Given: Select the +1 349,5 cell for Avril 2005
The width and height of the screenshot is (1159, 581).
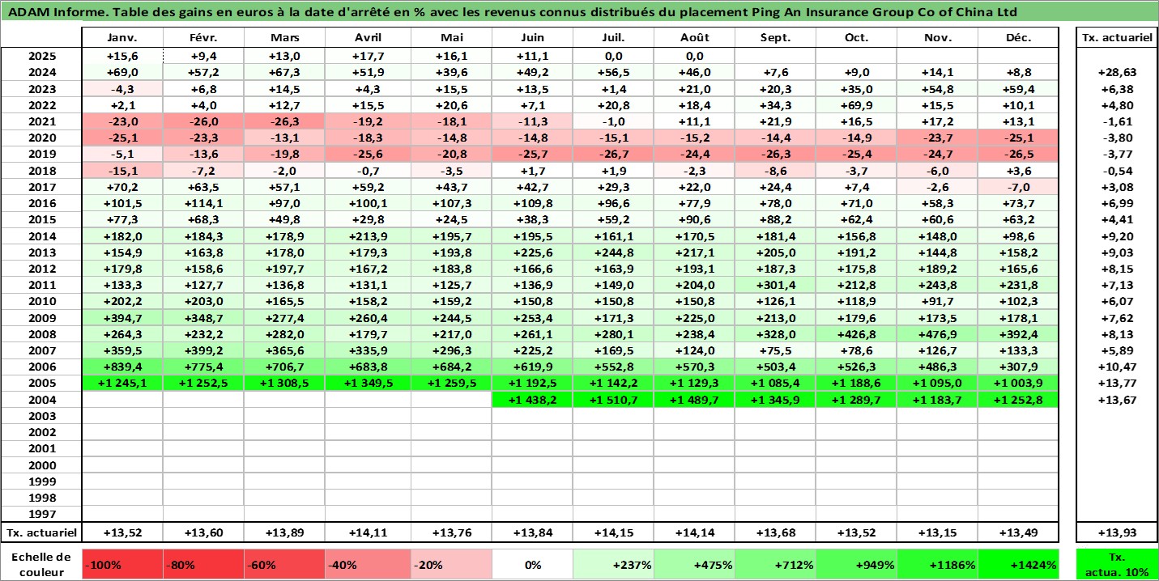Looking at the screenshot, I should click(368, 384).
